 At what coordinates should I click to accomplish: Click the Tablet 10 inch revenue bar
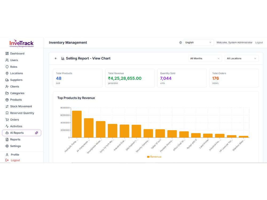coord(160,134)
